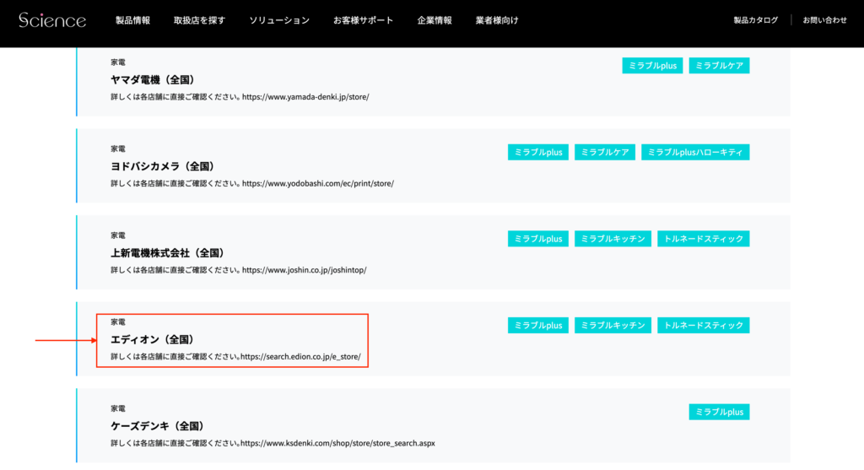Click the Science logo
864x470 pixels.
pyautogui.click(x=52, y=20)
